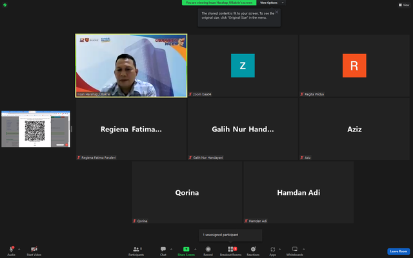The height and width of the screenshot is (258, 413).
Task: Select the Qorina participant tile
Action: pos(187,192)
